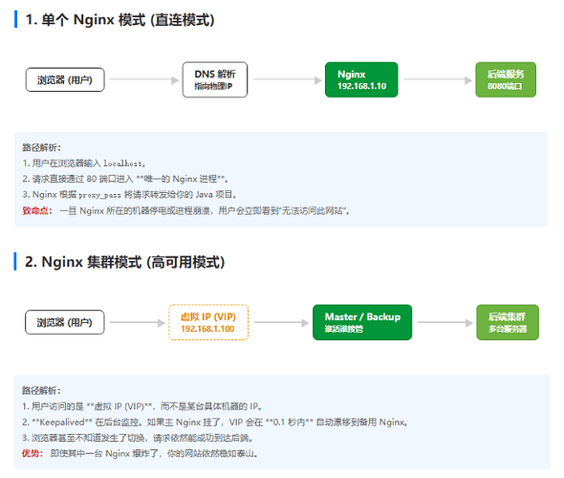Click the arrow from 浏览器 to DNS 解析
Viewport: 564px width, 478px height.
point(144,80)
